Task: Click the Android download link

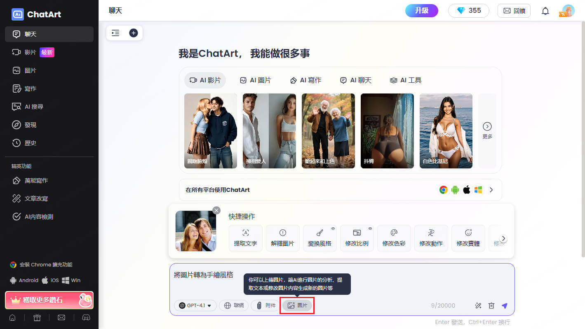Action: 24,280
